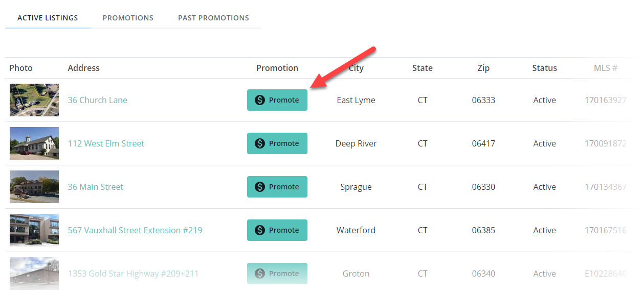Screen dimensions: 642x296
Task: Open 112 West Elm Street address link
Action: (x=106, y=143)
